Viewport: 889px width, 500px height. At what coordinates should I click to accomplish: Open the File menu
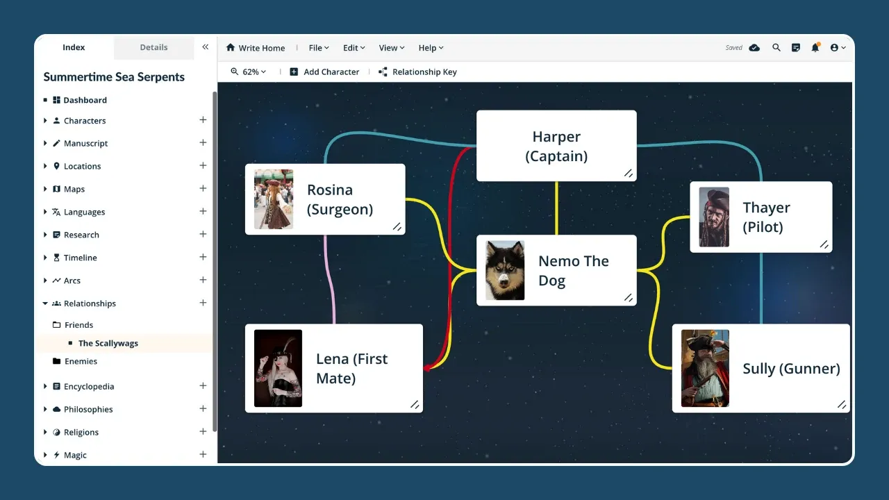tap(319, 48)
